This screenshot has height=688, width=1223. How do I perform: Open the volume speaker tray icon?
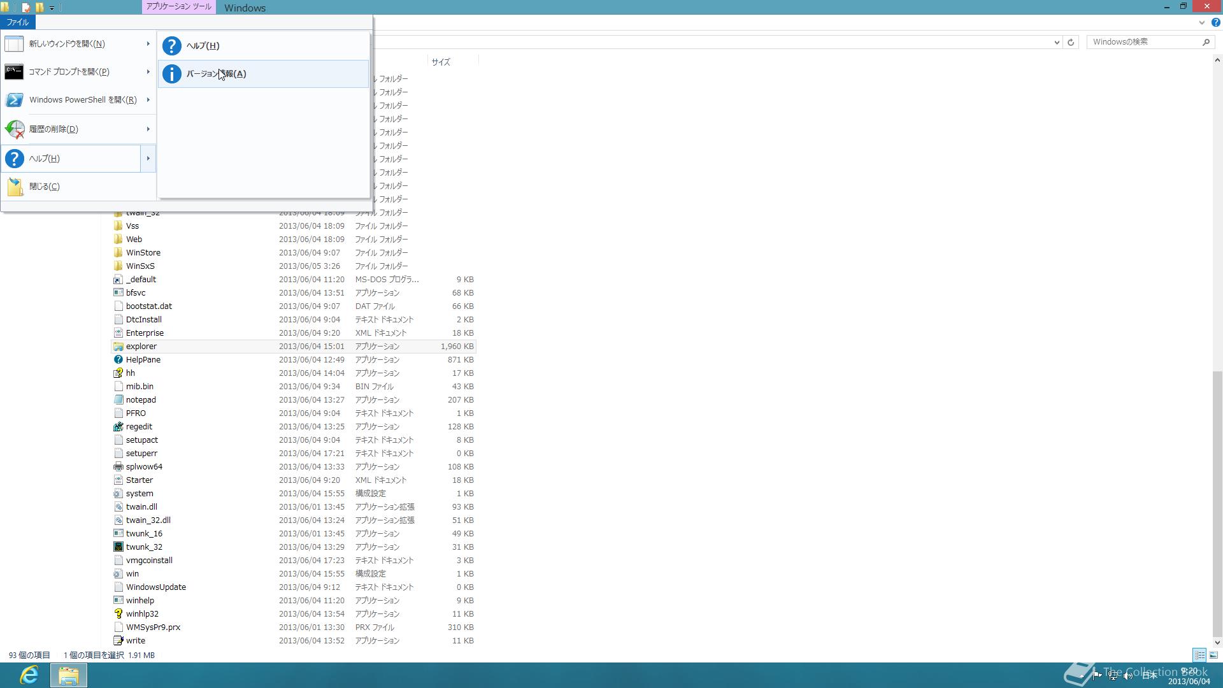1128,675
